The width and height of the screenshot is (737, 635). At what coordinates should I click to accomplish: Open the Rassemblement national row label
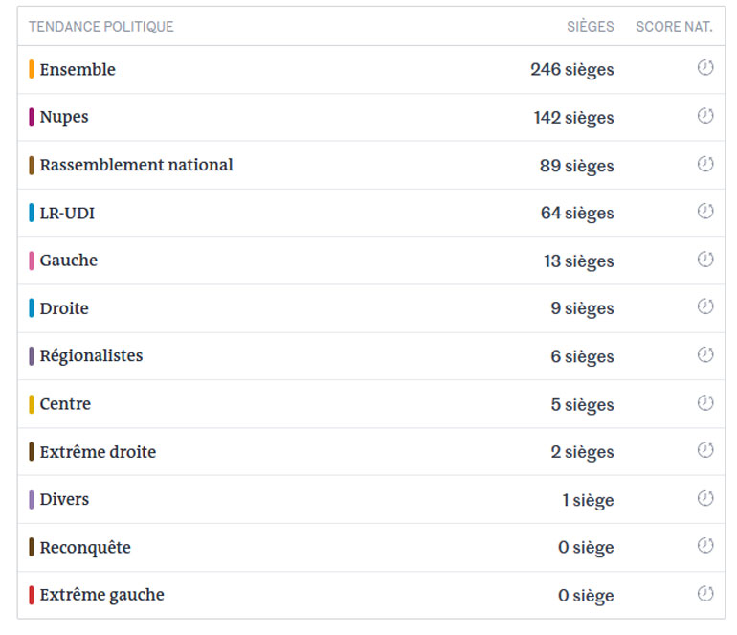tap(136, 165)
